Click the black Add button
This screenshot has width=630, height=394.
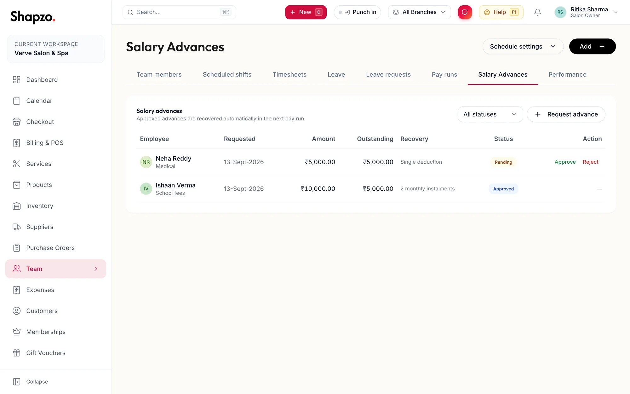click(592, 46)
